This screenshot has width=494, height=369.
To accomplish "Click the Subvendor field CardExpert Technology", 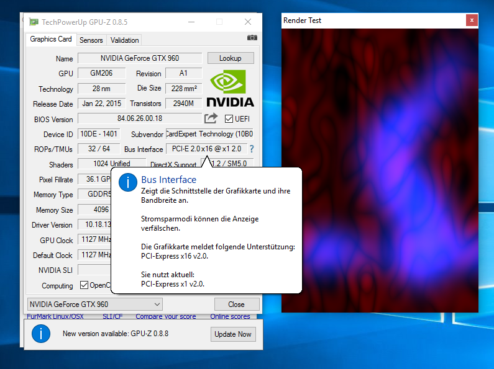I will [x=209, y=134].
